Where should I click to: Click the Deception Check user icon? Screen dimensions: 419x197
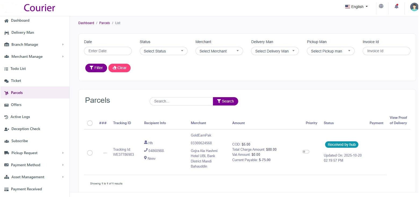tap(7, 129)
